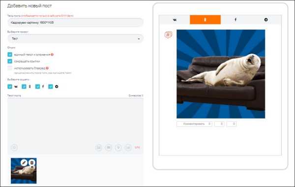The width and height of the screenshot is (295, 187).
Task: Toggle 'сокращать ссылки' checkbox
Action: [10, 61]
